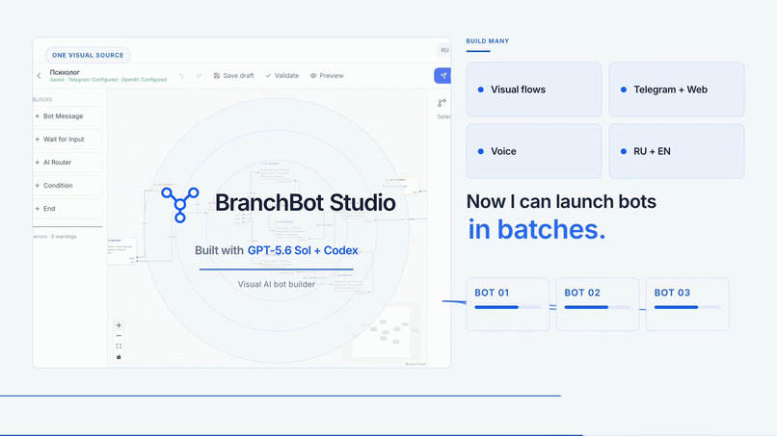Click the GPT-5.6 Sol + Codex text
Image resolution: width=777 pixels, height=436 pixels.
[303, 250]
